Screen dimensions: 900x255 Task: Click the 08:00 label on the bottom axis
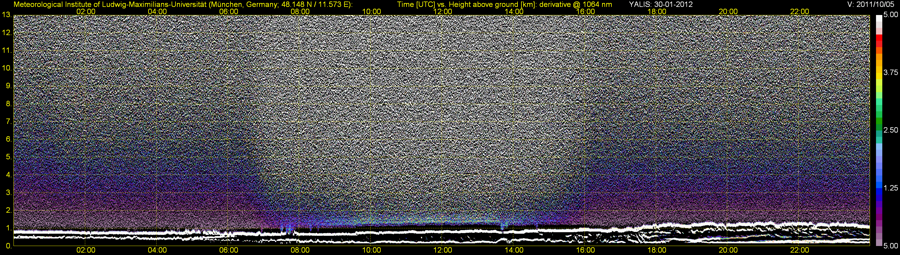pos(300,250)
